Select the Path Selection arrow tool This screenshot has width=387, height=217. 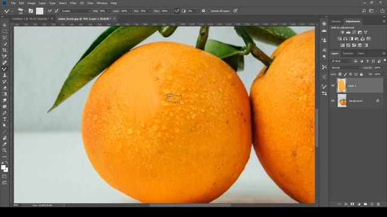pyautogui.click(x=4, y=125)
